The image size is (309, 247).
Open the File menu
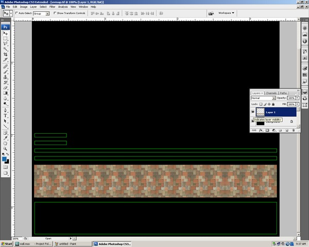pos(8,7)
